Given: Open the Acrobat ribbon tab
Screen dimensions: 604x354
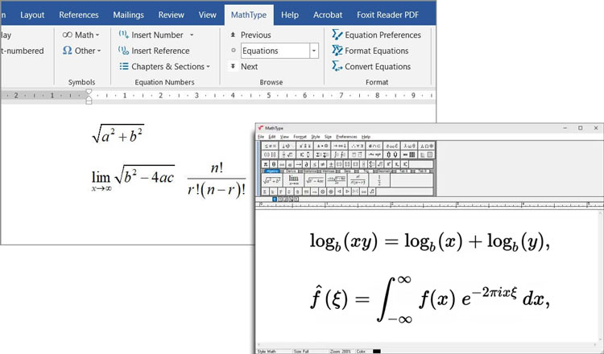Looking at the screenshot, I should (328, 14).
